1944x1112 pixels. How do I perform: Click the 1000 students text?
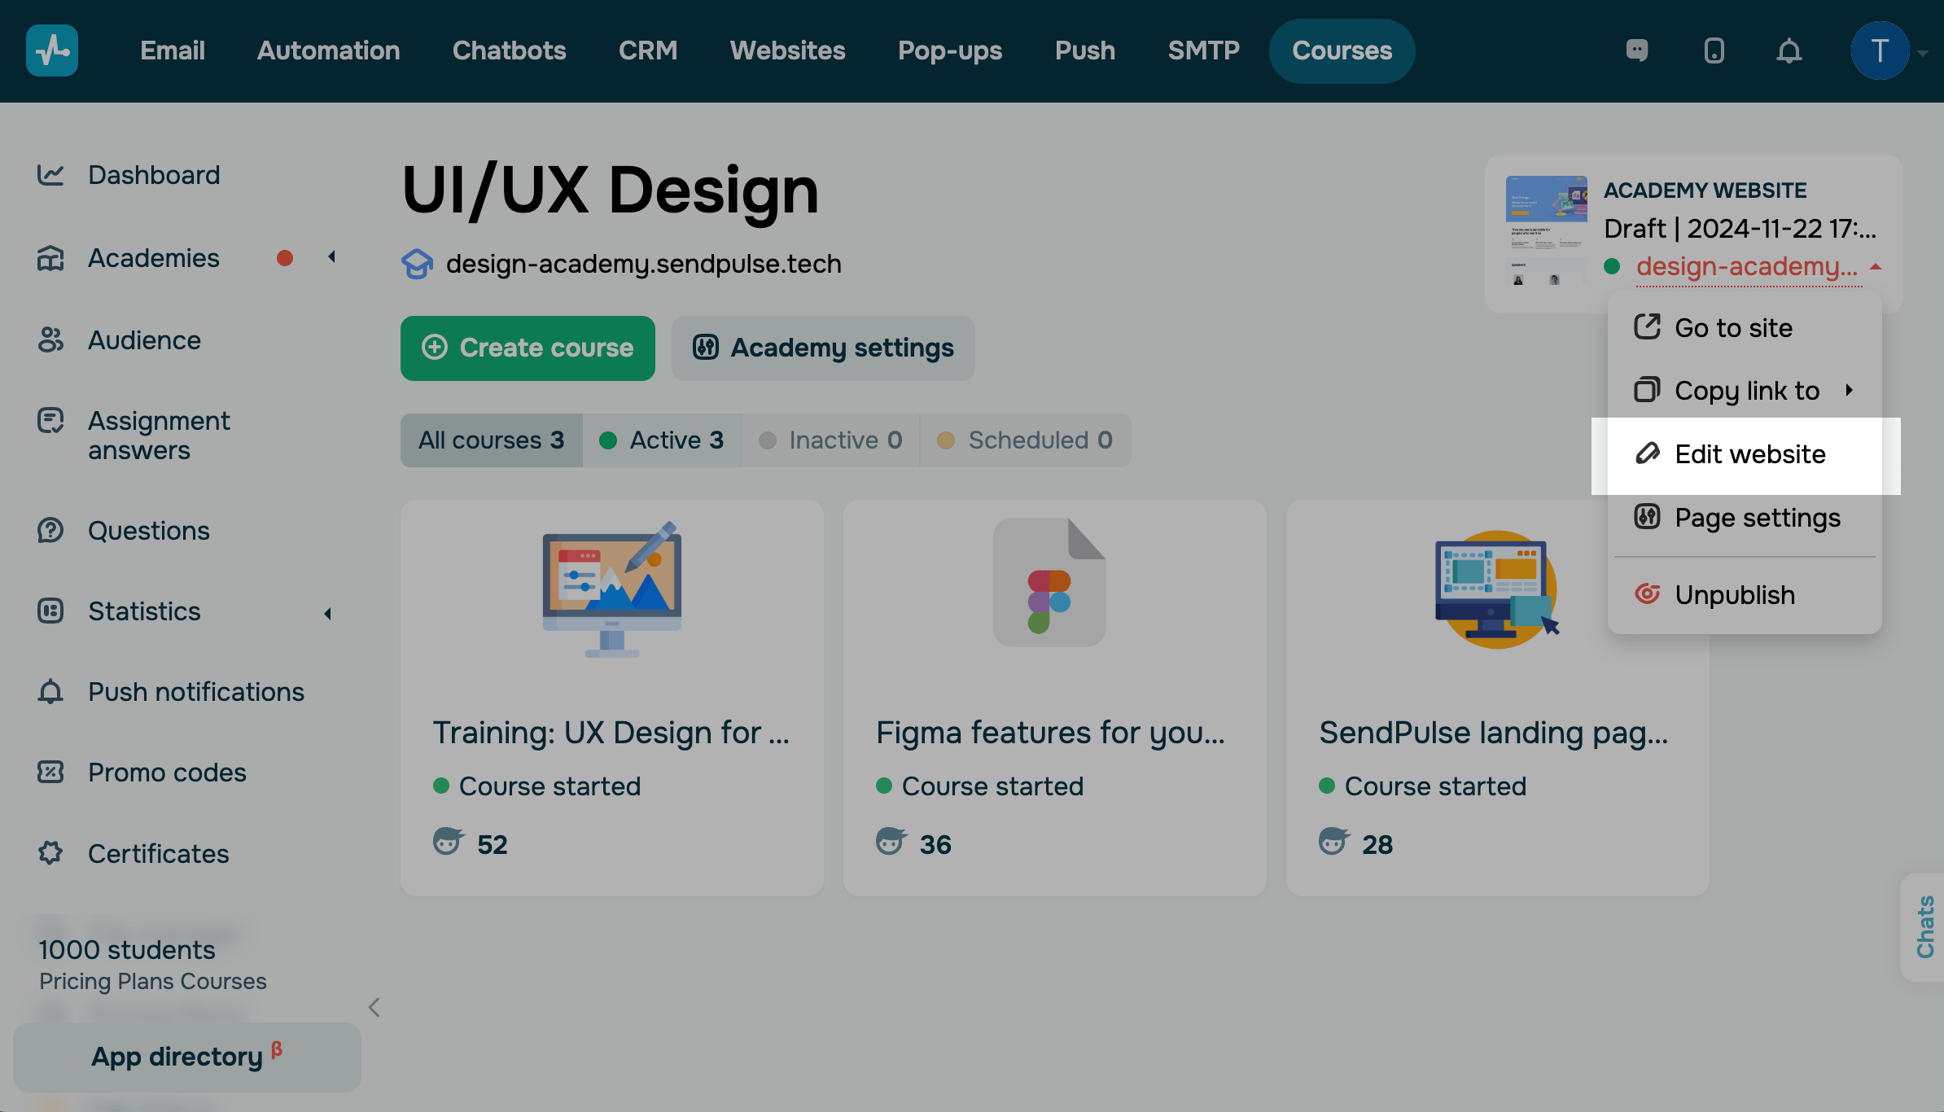127,950
